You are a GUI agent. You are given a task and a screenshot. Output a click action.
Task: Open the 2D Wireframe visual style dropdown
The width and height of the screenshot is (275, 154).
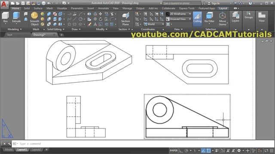179,14
